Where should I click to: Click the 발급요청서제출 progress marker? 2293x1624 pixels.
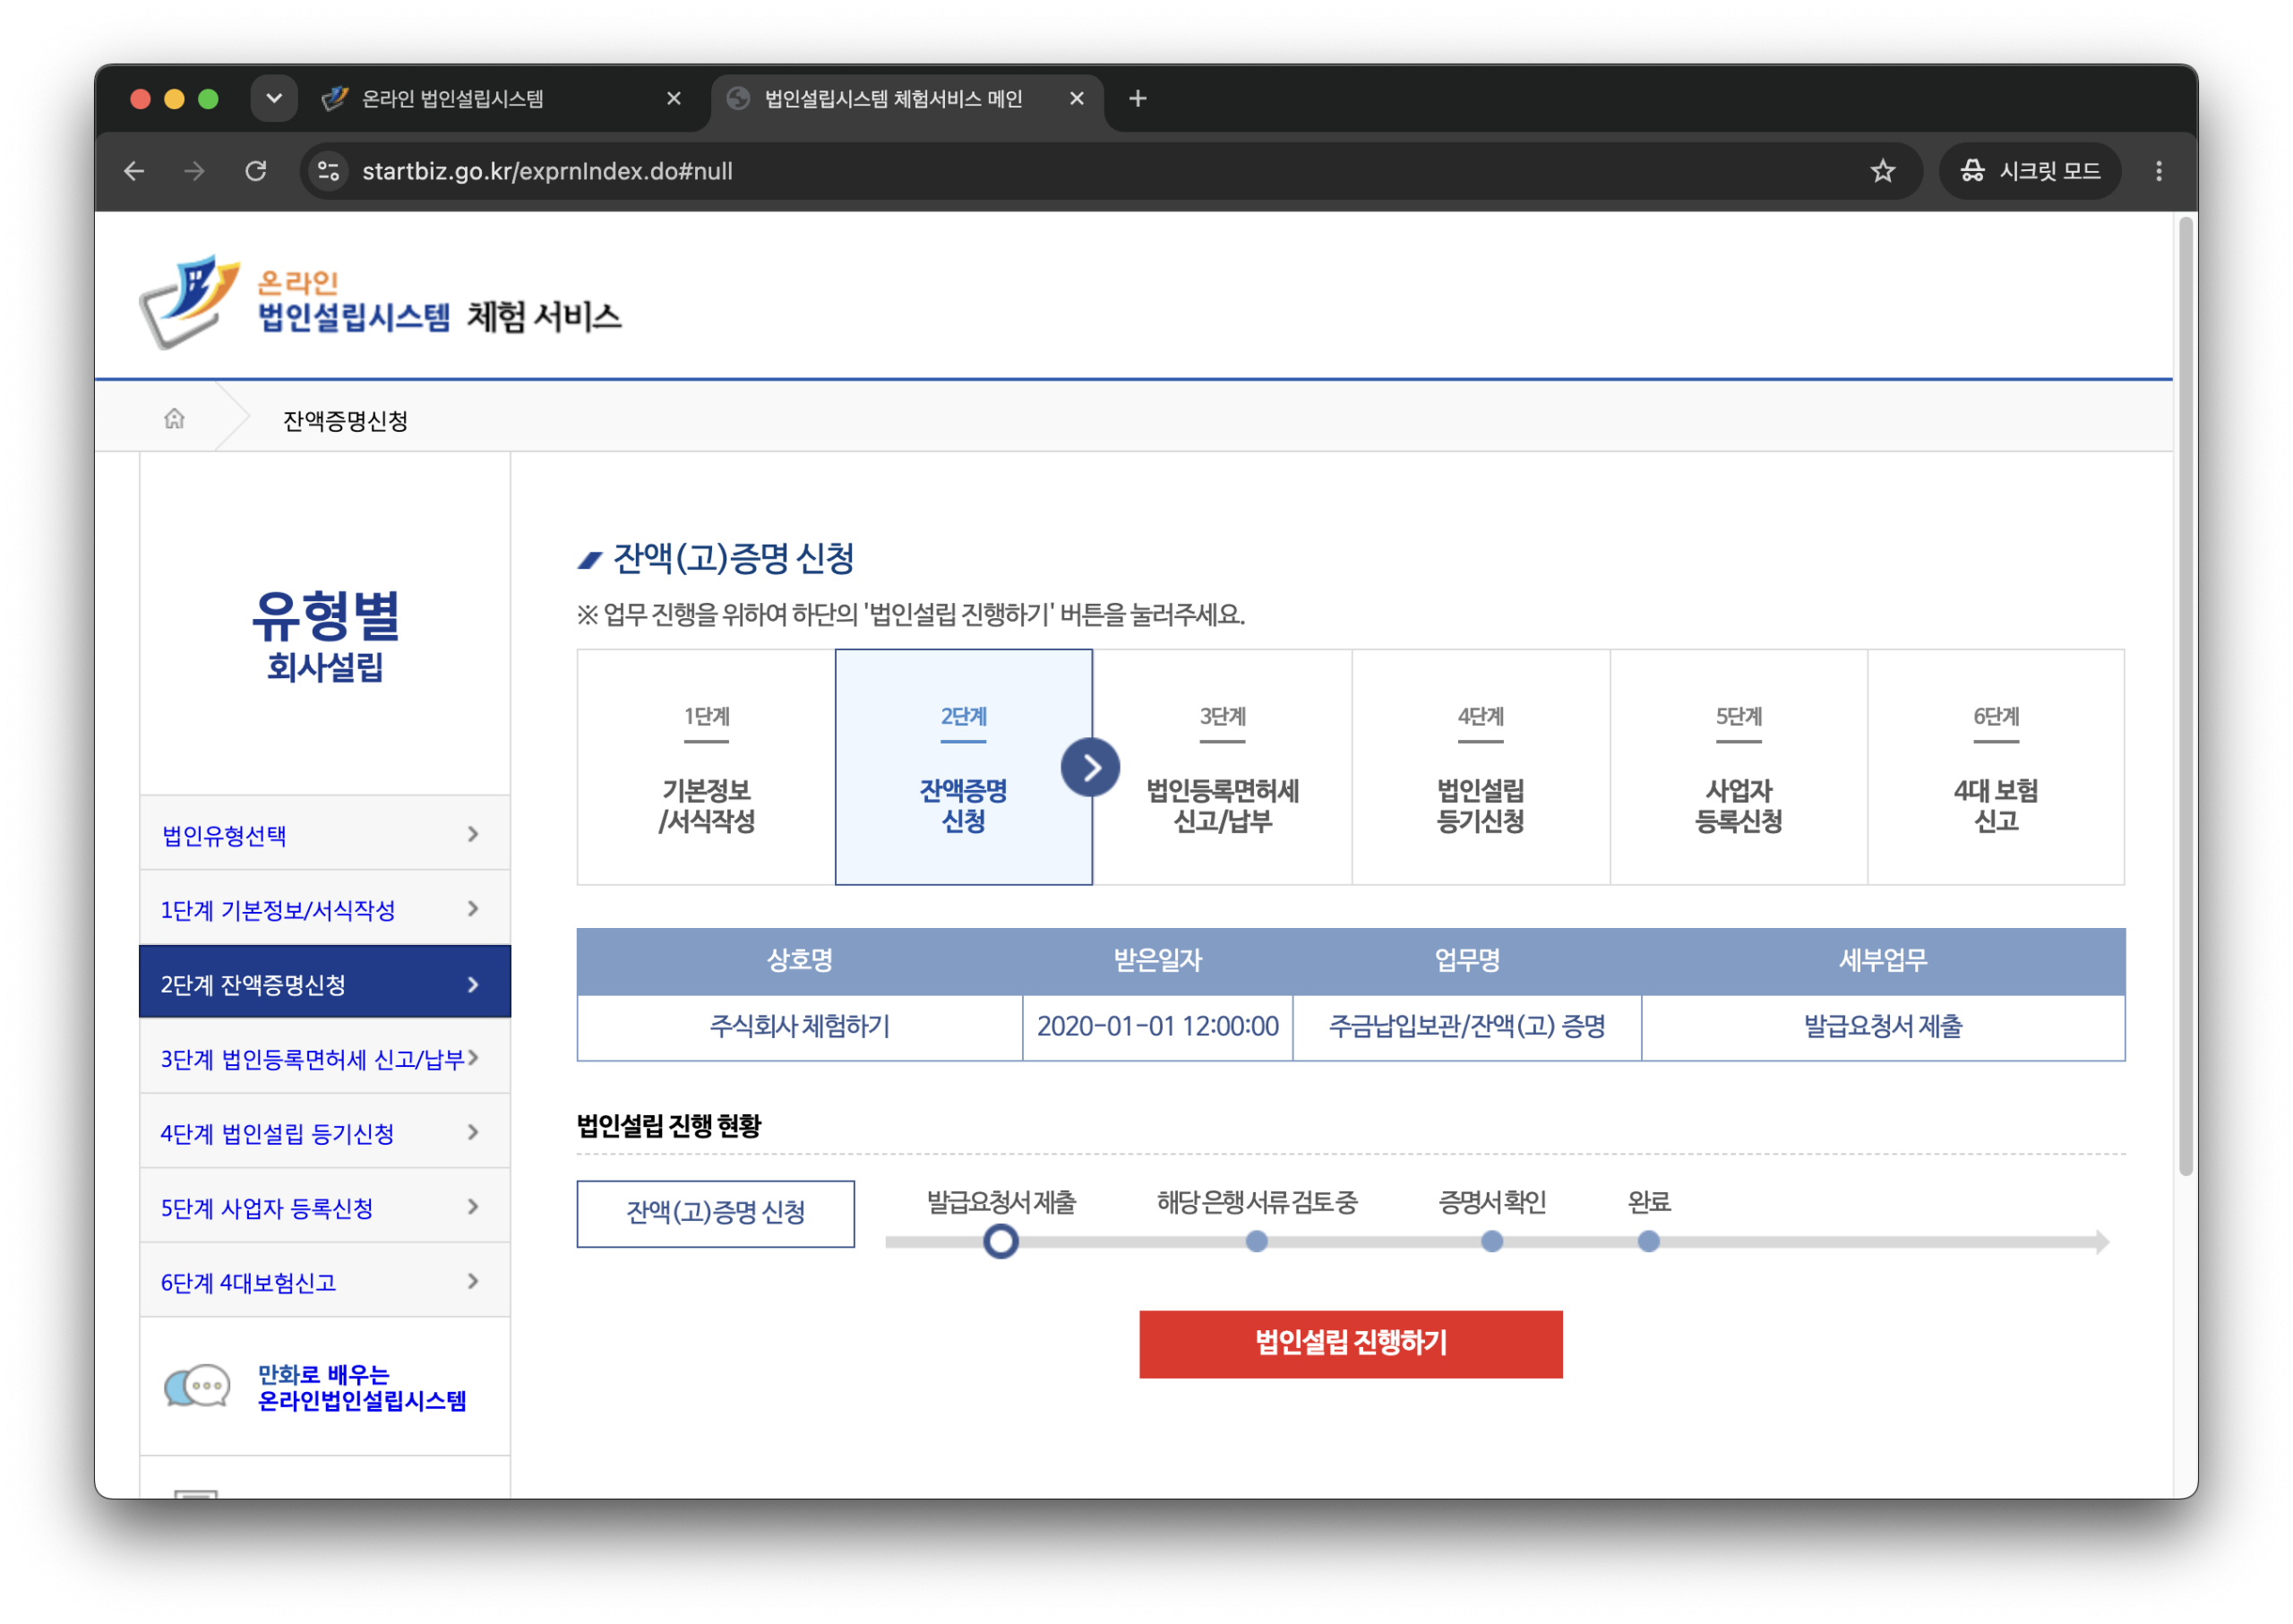click(1000, 1241)
